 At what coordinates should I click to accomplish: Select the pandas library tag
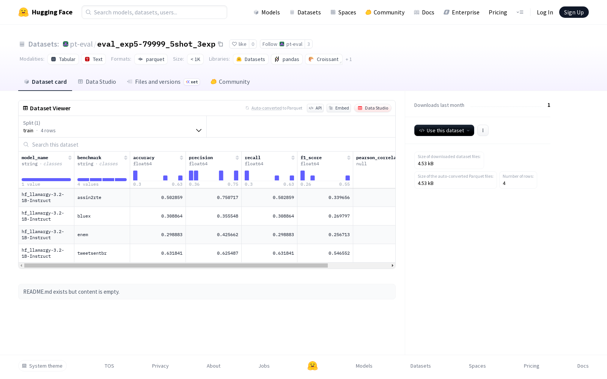pyautogui.click(x=287, y=59)
